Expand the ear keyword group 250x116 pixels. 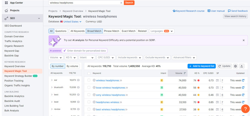pos(52,80)
